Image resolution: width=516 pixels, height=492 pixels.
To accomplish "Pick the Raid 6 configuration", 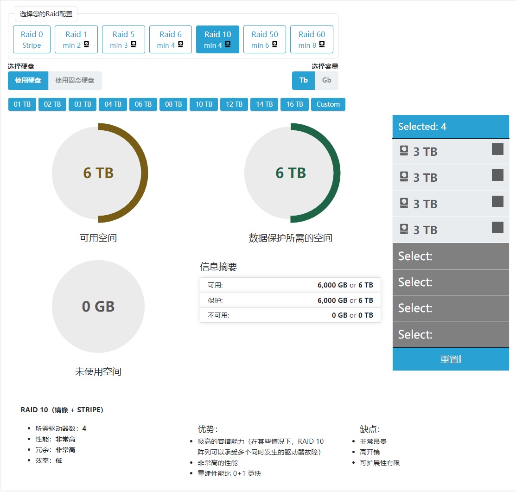I will (x=171, y=39).
